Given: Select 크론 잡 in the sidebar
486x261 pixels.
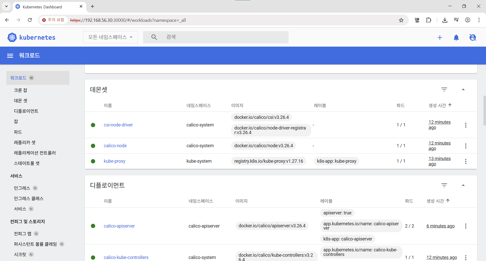Looking at the screenshot, I should [21, 90].
